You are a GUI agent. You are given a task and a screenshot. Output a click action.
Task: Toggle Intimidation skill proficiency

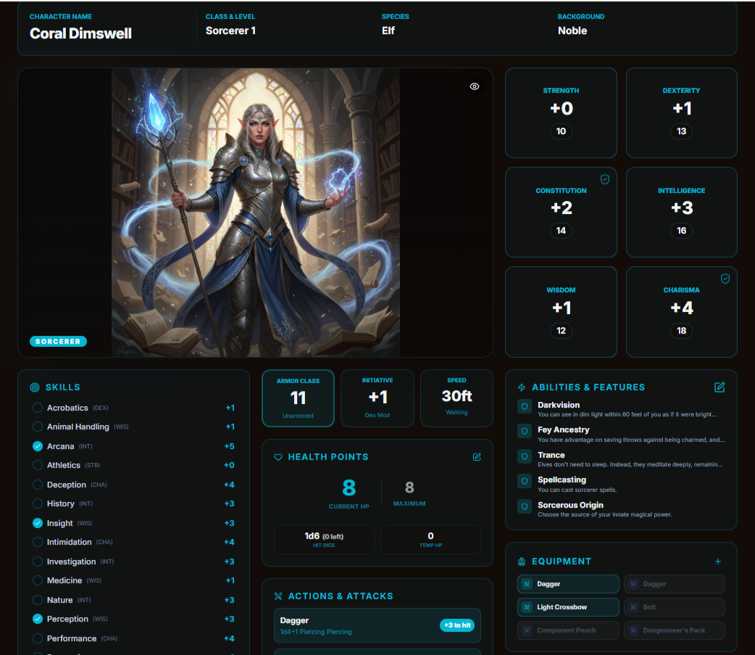tap(37, 543)
